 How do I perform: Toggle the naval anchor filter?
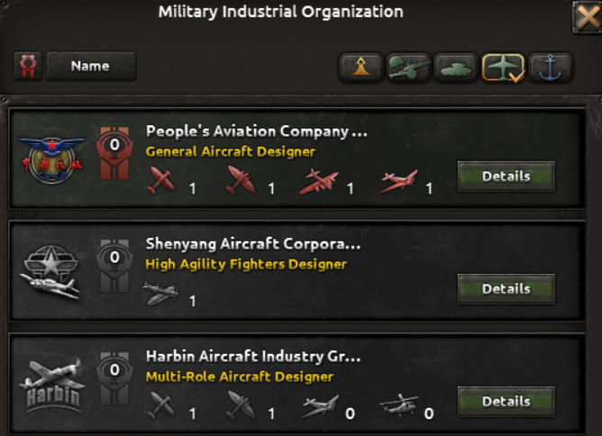[x=549, y=68]
